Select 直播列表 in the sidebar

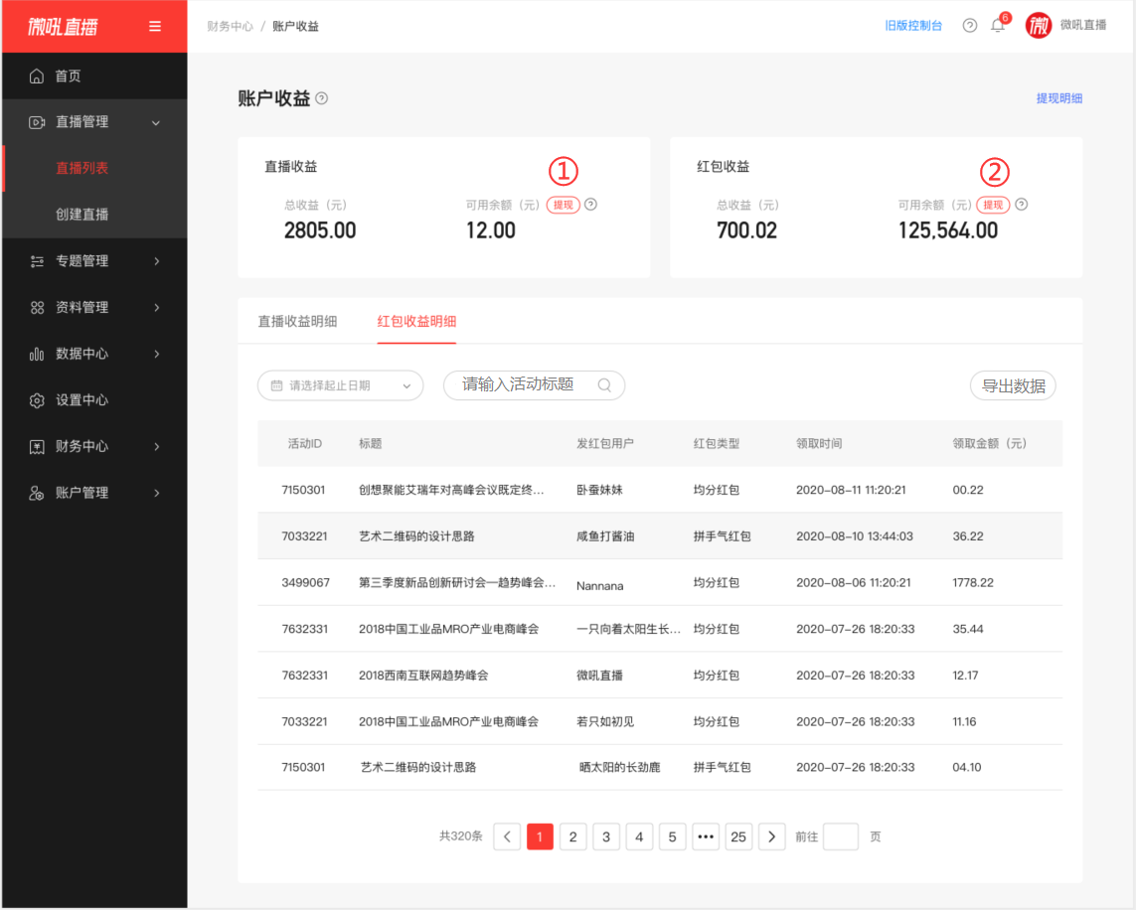pyautogui.click(x=94, y=169)
